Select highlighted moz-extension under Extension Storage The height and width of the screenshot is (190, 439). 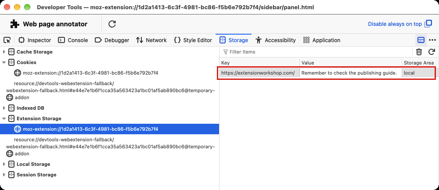[x=109, y=129]
